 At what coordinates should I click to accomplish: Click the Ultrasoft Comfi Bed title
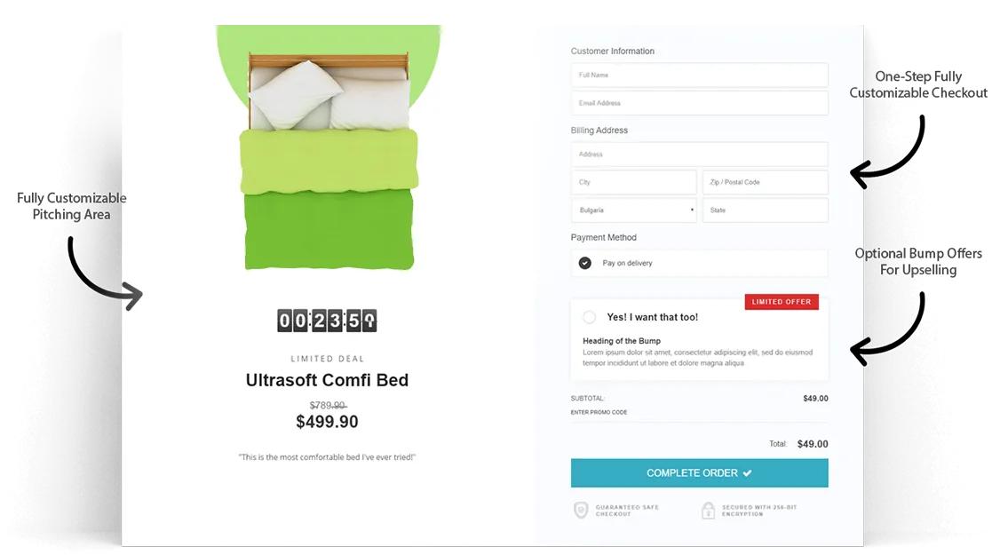coord(327,380)
